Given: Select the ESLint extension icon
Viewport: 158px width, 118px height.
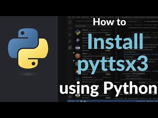Looking at the screenshot, I should pos(78,56).
